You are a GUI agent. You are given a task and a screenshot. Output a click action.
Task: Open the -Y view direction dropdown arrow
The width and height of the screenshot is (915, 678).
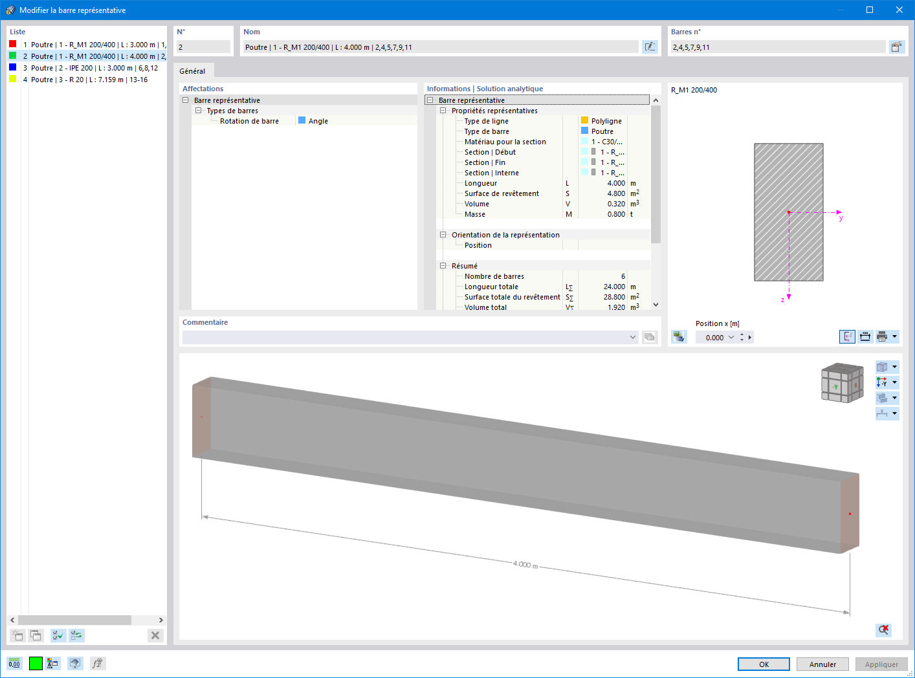pos(895,382)
